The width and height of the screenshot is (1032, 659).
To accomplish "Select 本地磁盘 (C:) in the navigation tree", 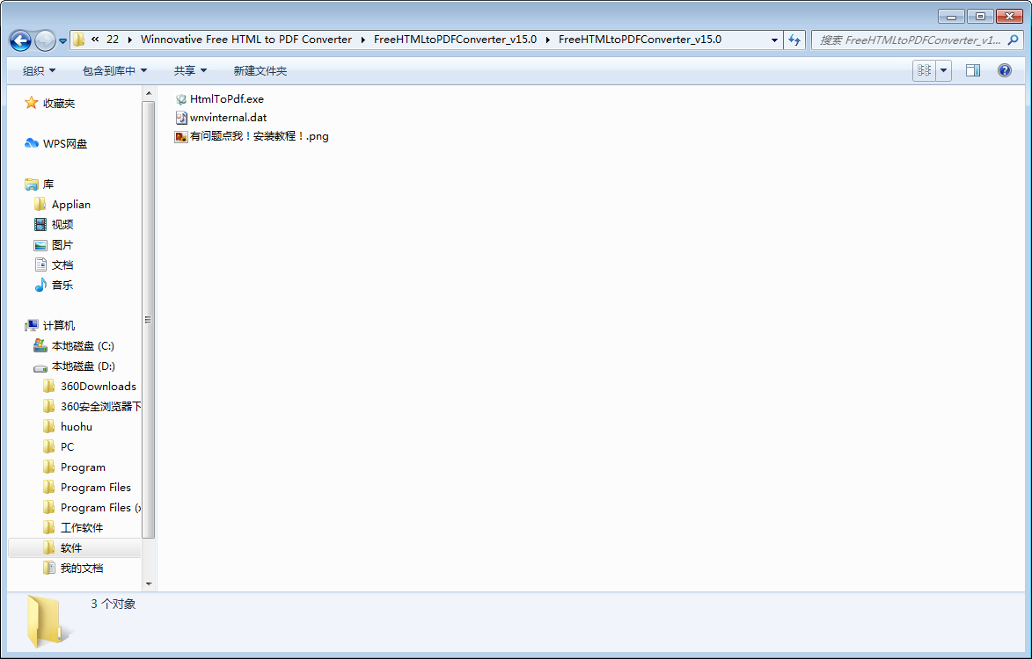I will (83, 346).
